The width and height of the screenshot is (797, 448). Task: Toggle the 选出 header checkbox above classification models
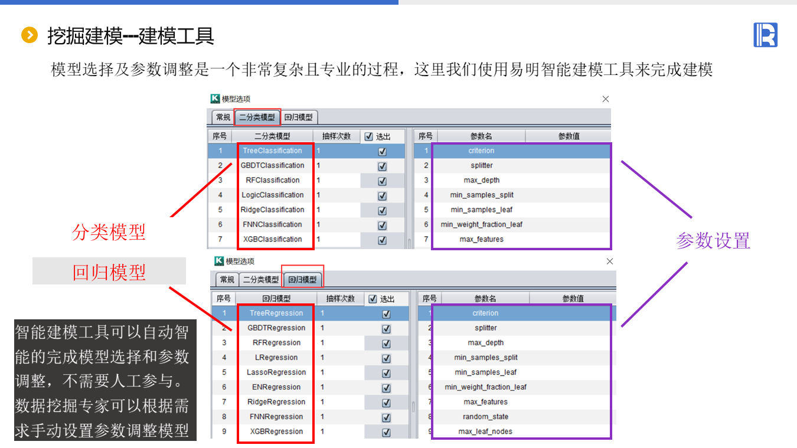[369, 136]
